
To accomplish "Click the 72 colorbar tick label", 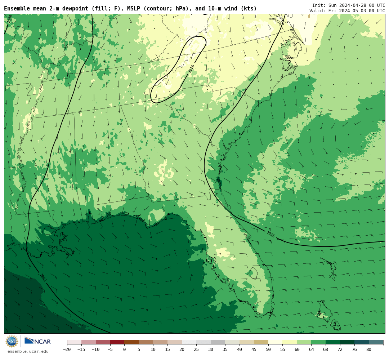I will pyautogui.click(x=340, y=349).
